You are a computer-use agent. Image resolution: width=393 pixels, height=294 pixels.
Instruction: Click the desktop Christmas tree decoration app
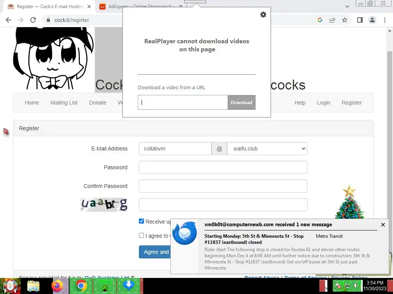click(350, 202)
